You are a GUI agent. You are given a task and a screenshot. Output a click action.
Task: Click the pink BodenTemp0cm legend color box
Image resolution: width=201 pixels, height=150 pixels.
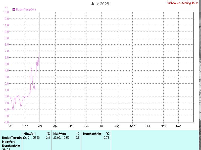coord(14,10)
